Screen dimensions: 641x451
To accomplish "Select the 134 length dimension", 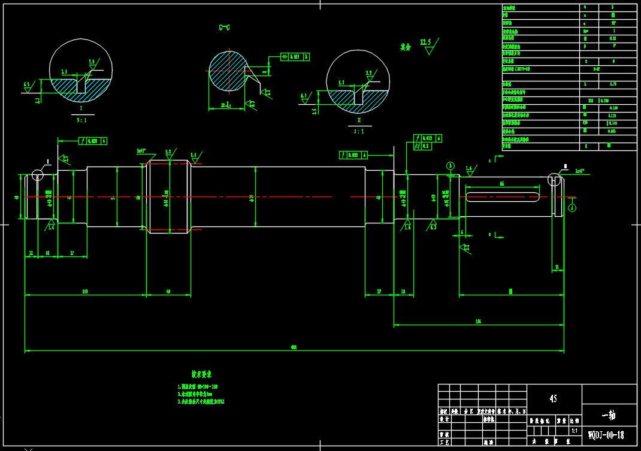I will click(x=478, y=322).
